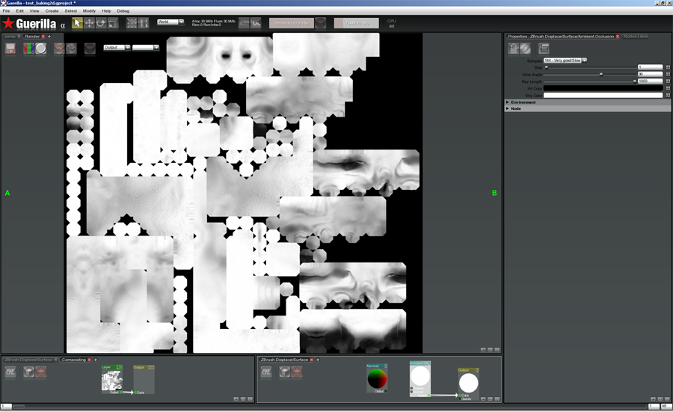Open the Create menu

click(52, 10)
